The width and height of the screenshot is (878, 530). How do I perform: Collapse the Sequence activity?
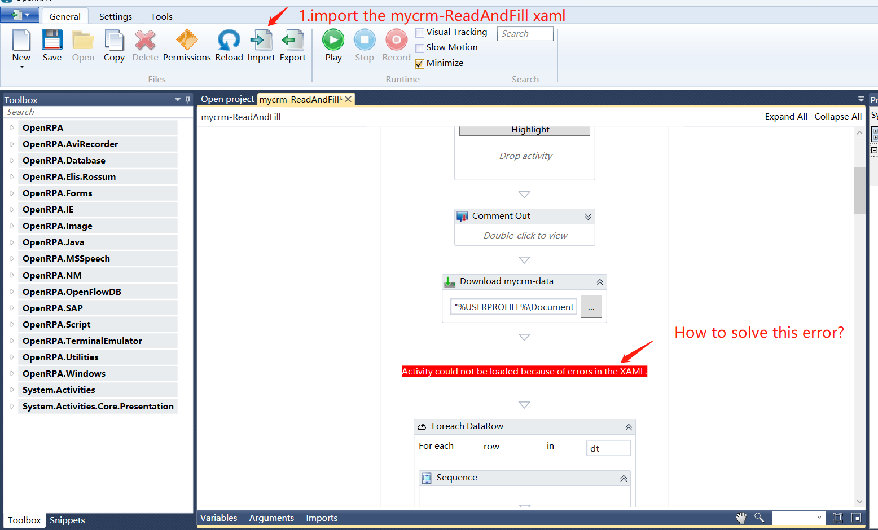point(624,478)
